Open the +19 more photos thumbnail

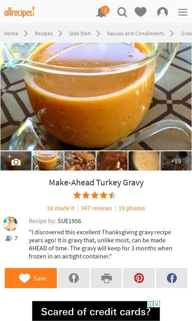click(176, 161)
